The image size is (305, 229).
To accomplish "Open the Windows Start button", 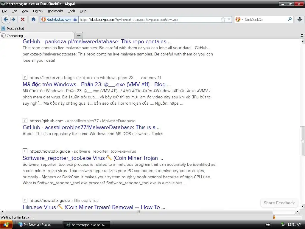I will [x=6, y=225].
